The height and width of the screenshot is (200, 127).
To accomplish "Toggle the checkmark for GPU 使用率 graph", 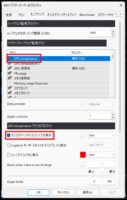I will (x=10, y=68).
